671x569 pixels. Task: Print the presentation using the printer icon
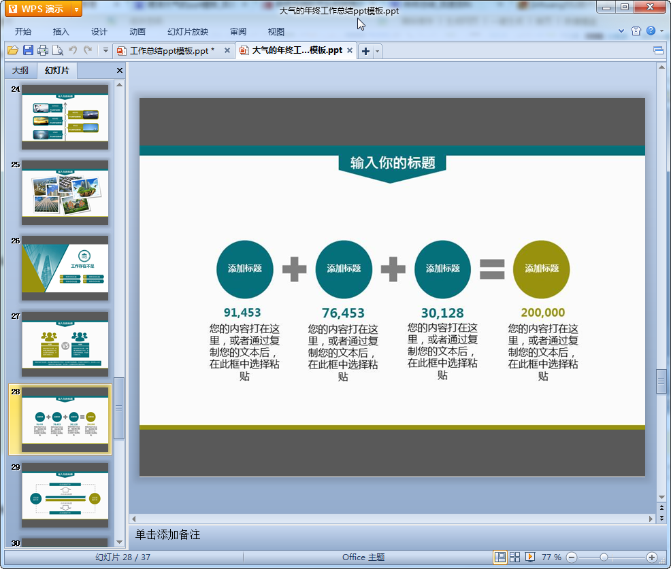point(42,50)
